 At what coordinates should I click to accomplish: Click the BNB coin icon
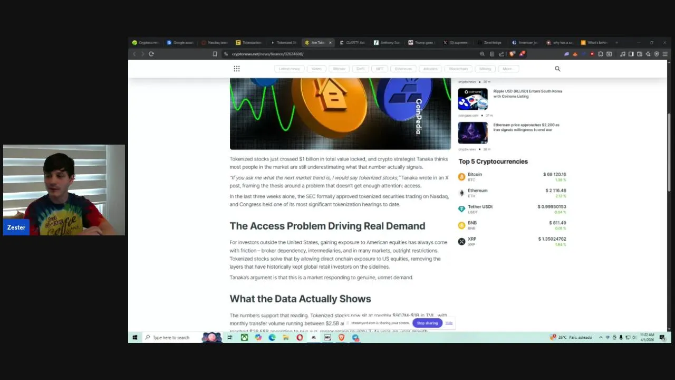pos(461,225)
